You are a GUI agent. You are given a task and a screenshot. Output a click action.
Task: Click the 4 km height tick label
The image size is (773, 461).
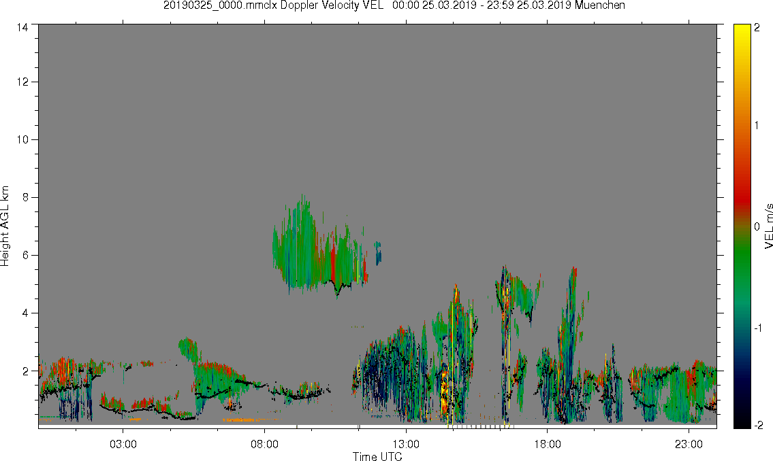[25, 313]
